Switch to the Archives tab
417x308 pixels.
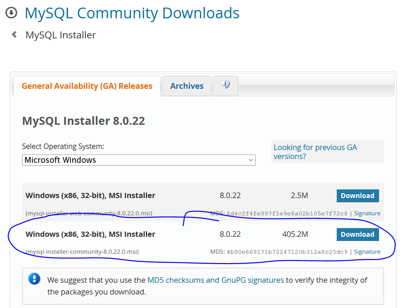tap(187, 86)
